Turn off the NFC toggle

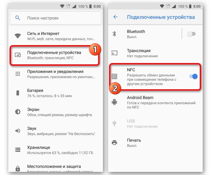pyautogui.click(x=193, y=76)
